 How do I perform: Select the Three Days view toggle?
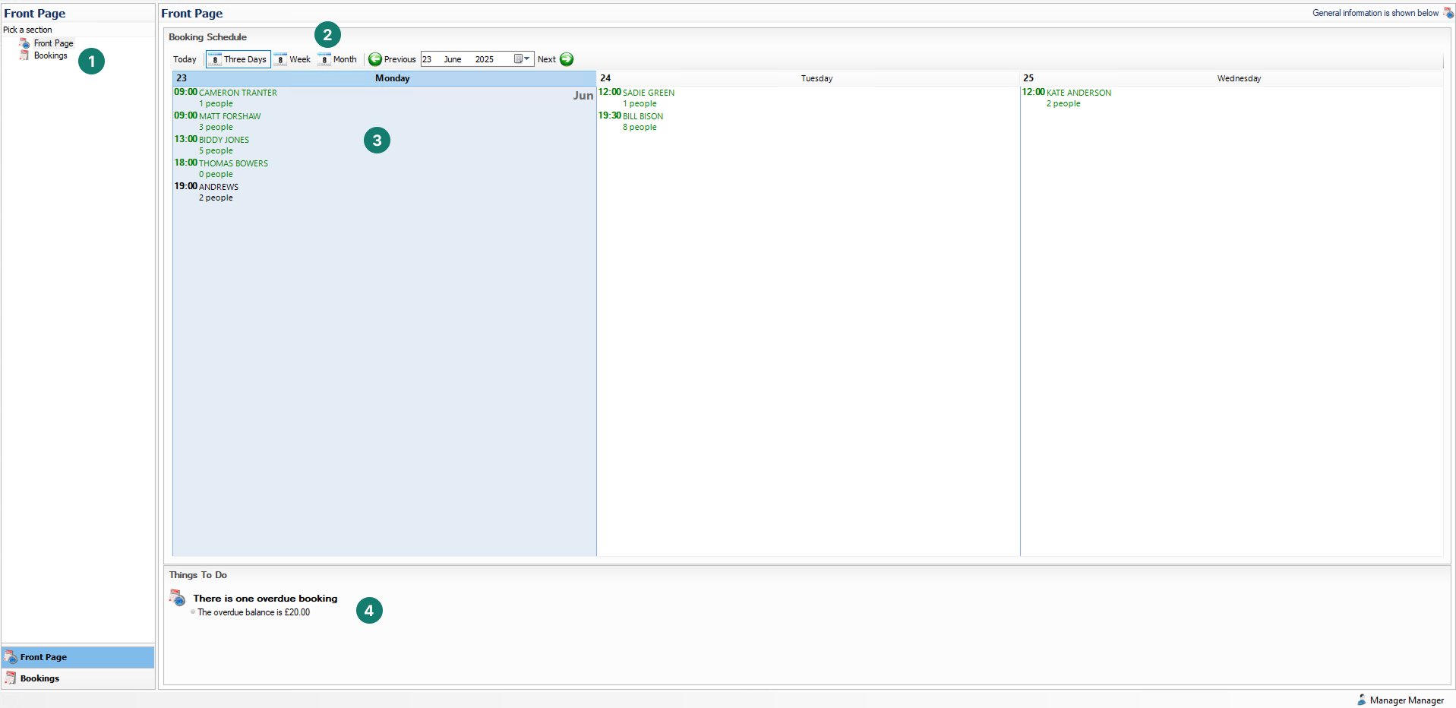[x=238, y=59]
